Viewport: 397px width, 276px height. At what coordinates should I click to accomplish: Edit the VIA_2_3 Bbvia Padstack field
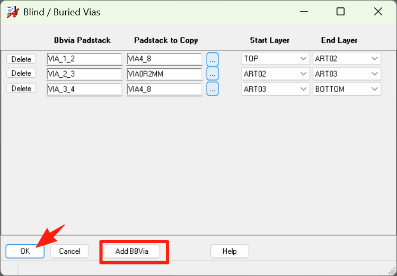[84, 74]
